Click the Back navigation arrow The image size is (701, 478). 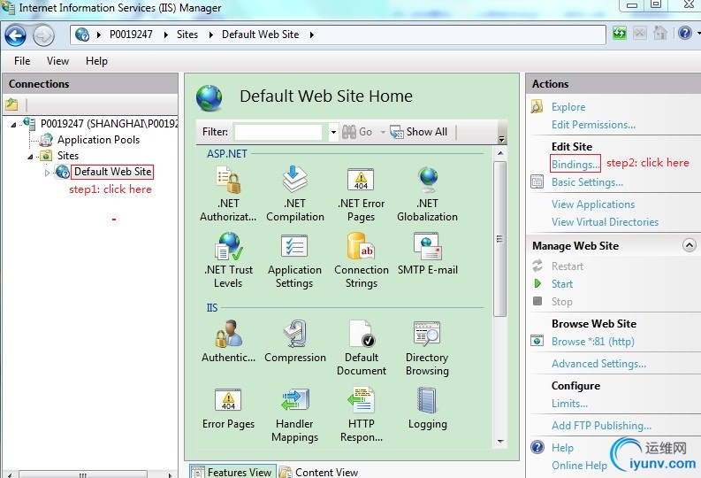16,35
